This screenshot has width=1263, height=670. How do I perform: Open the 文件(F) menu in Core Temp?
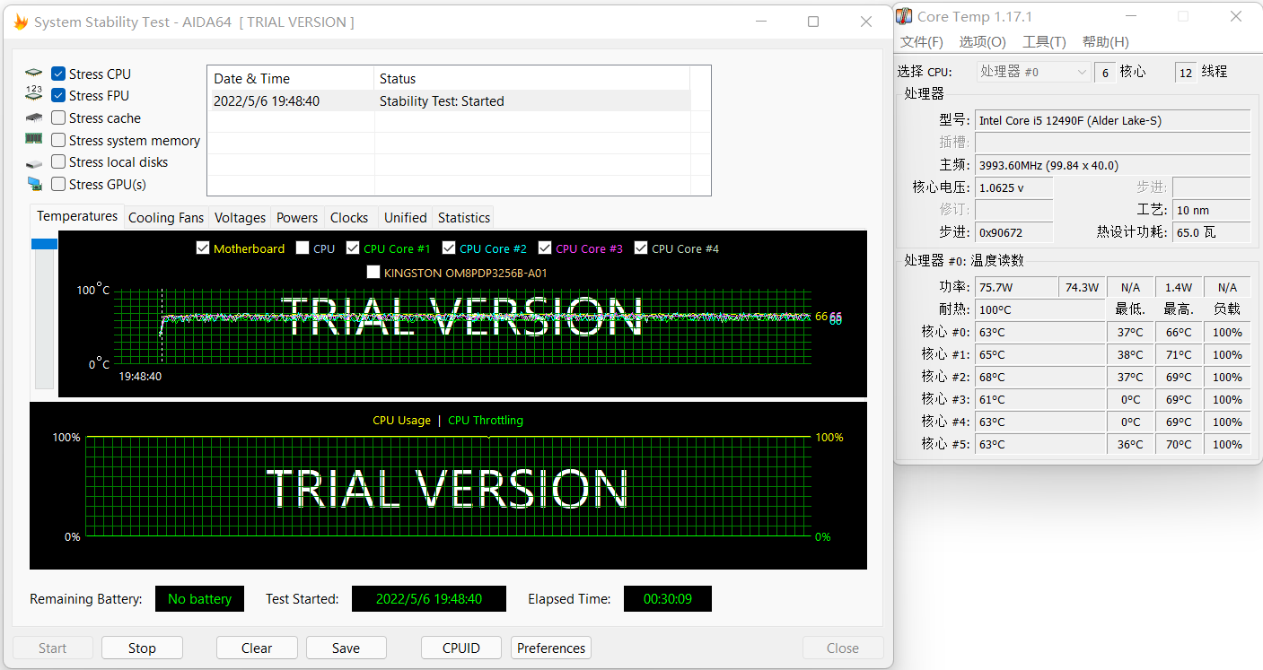(922, 42)
